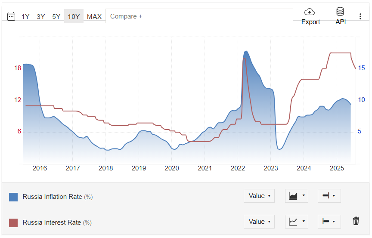Click the 2024 x-axis label

304,168
